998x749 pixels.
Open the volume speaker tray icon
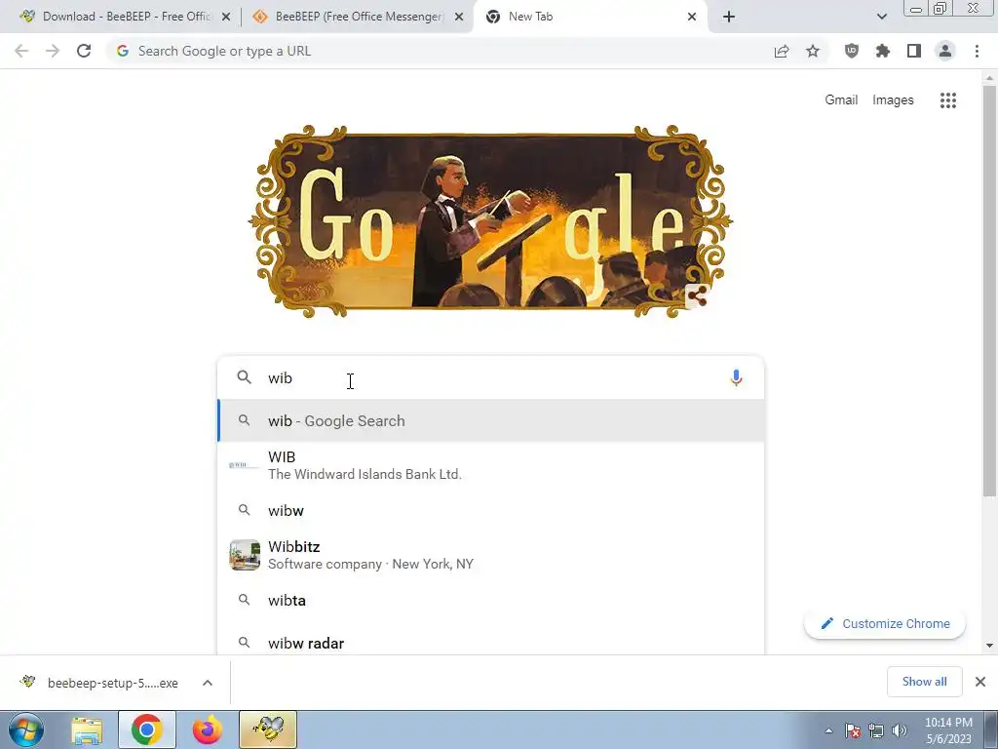(x=899, y=730)
